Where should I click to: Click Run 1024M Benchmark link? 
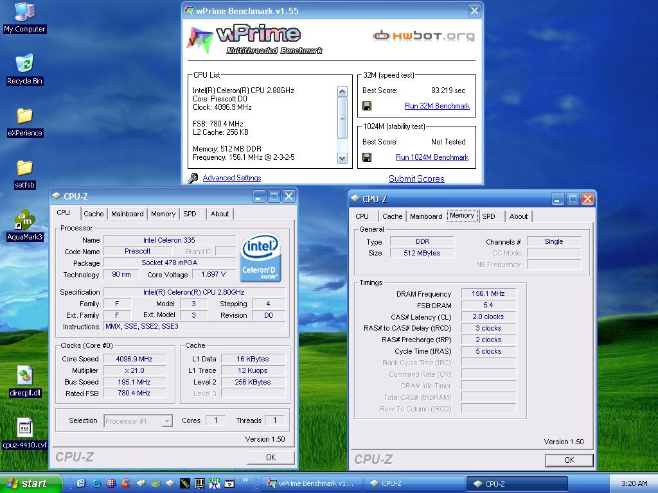pos(432,157)
